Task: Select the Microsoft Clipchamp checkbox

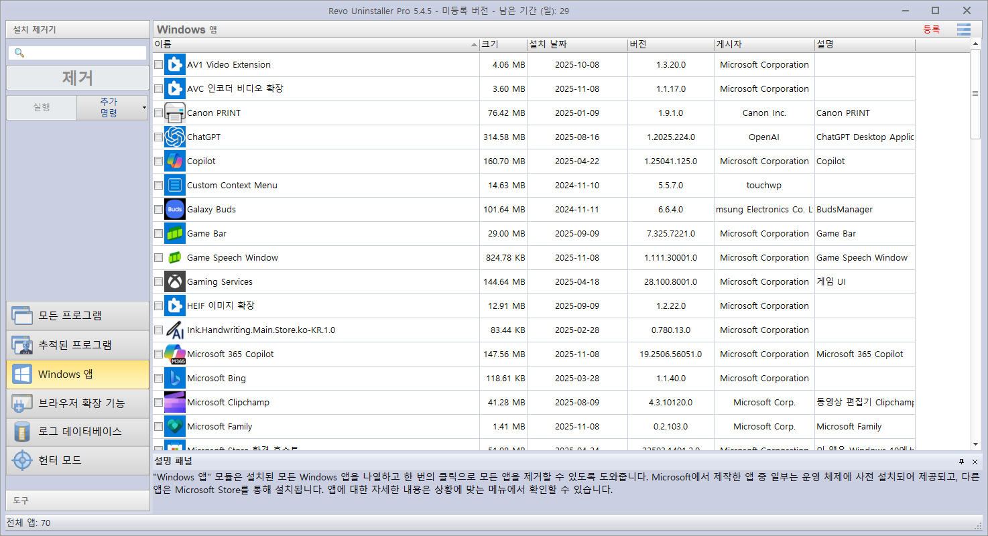Action: click(158, 403)
